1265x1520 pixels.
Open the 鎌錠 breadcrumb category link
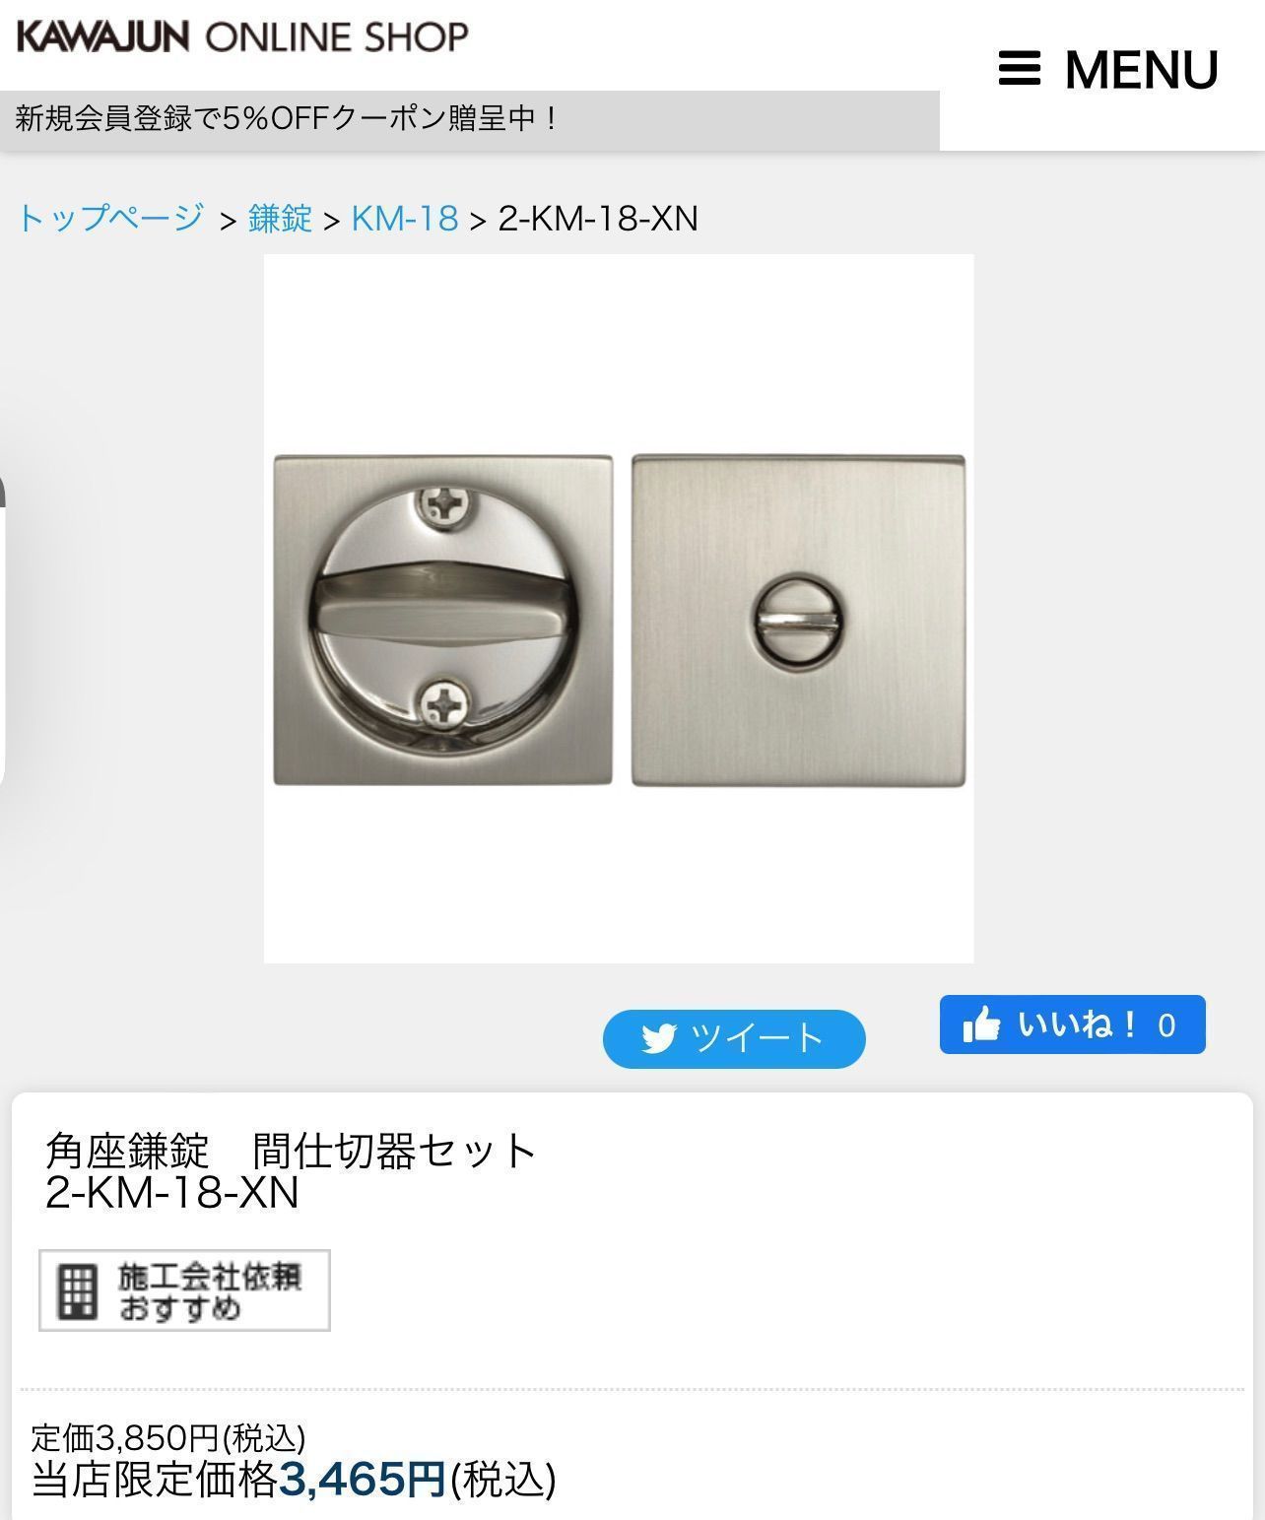point(280,218)
